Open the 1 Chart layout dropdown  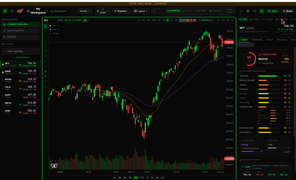click(103, 11)
